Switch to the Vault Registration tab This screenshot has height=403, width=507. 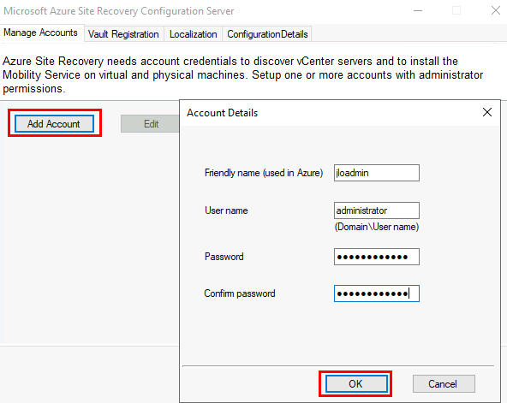(123, 34)
